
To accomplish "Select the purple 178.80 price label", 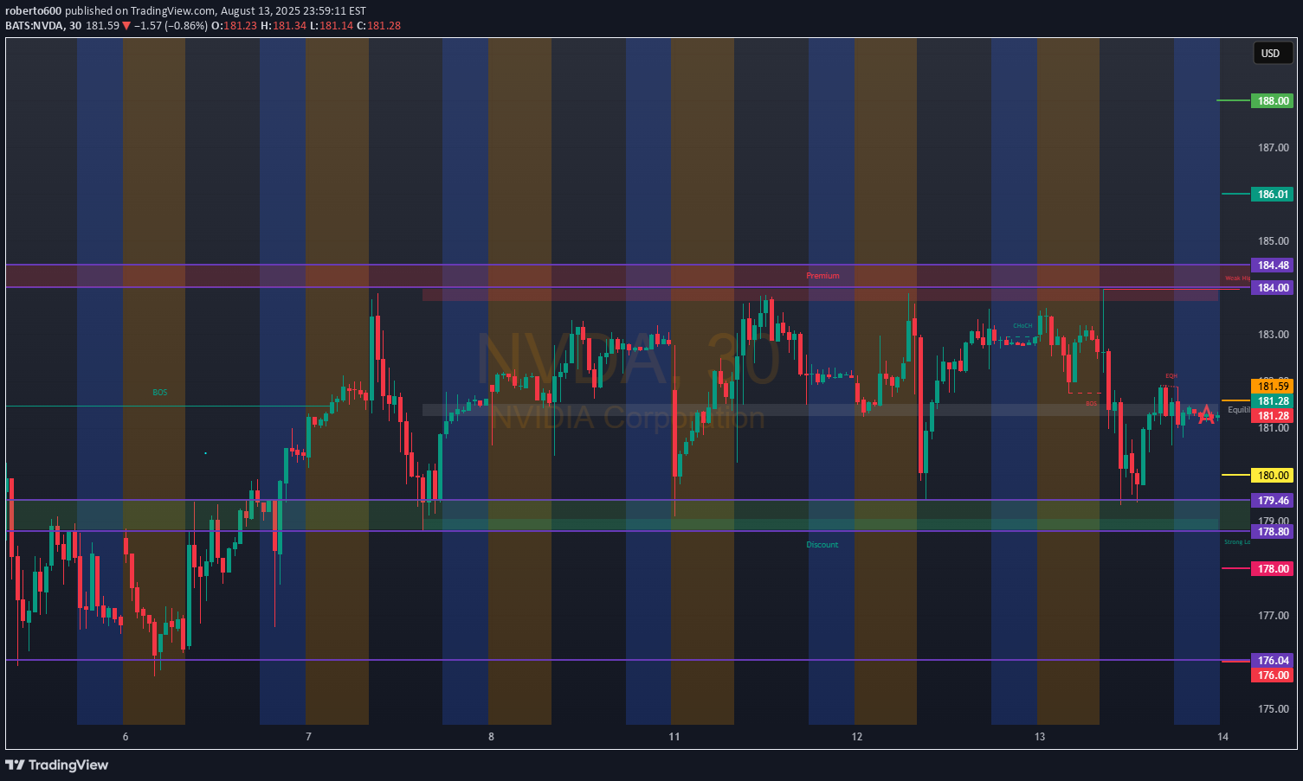I will click(x=1273, y=532).
